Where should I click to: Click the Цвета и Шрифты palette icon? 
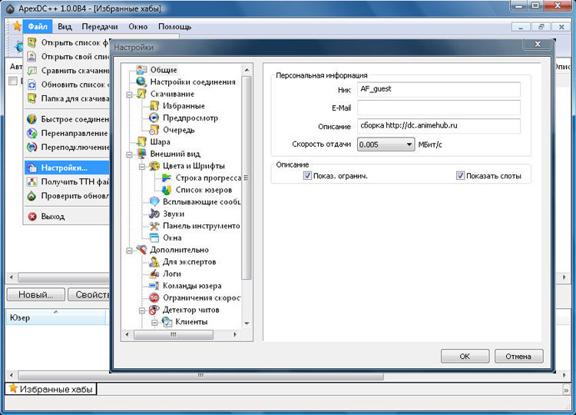[x=154, y=166]
